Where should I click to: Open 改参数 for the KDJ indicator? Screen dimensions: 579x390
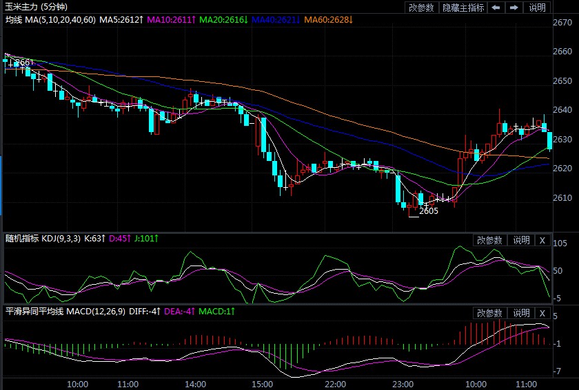490,240
